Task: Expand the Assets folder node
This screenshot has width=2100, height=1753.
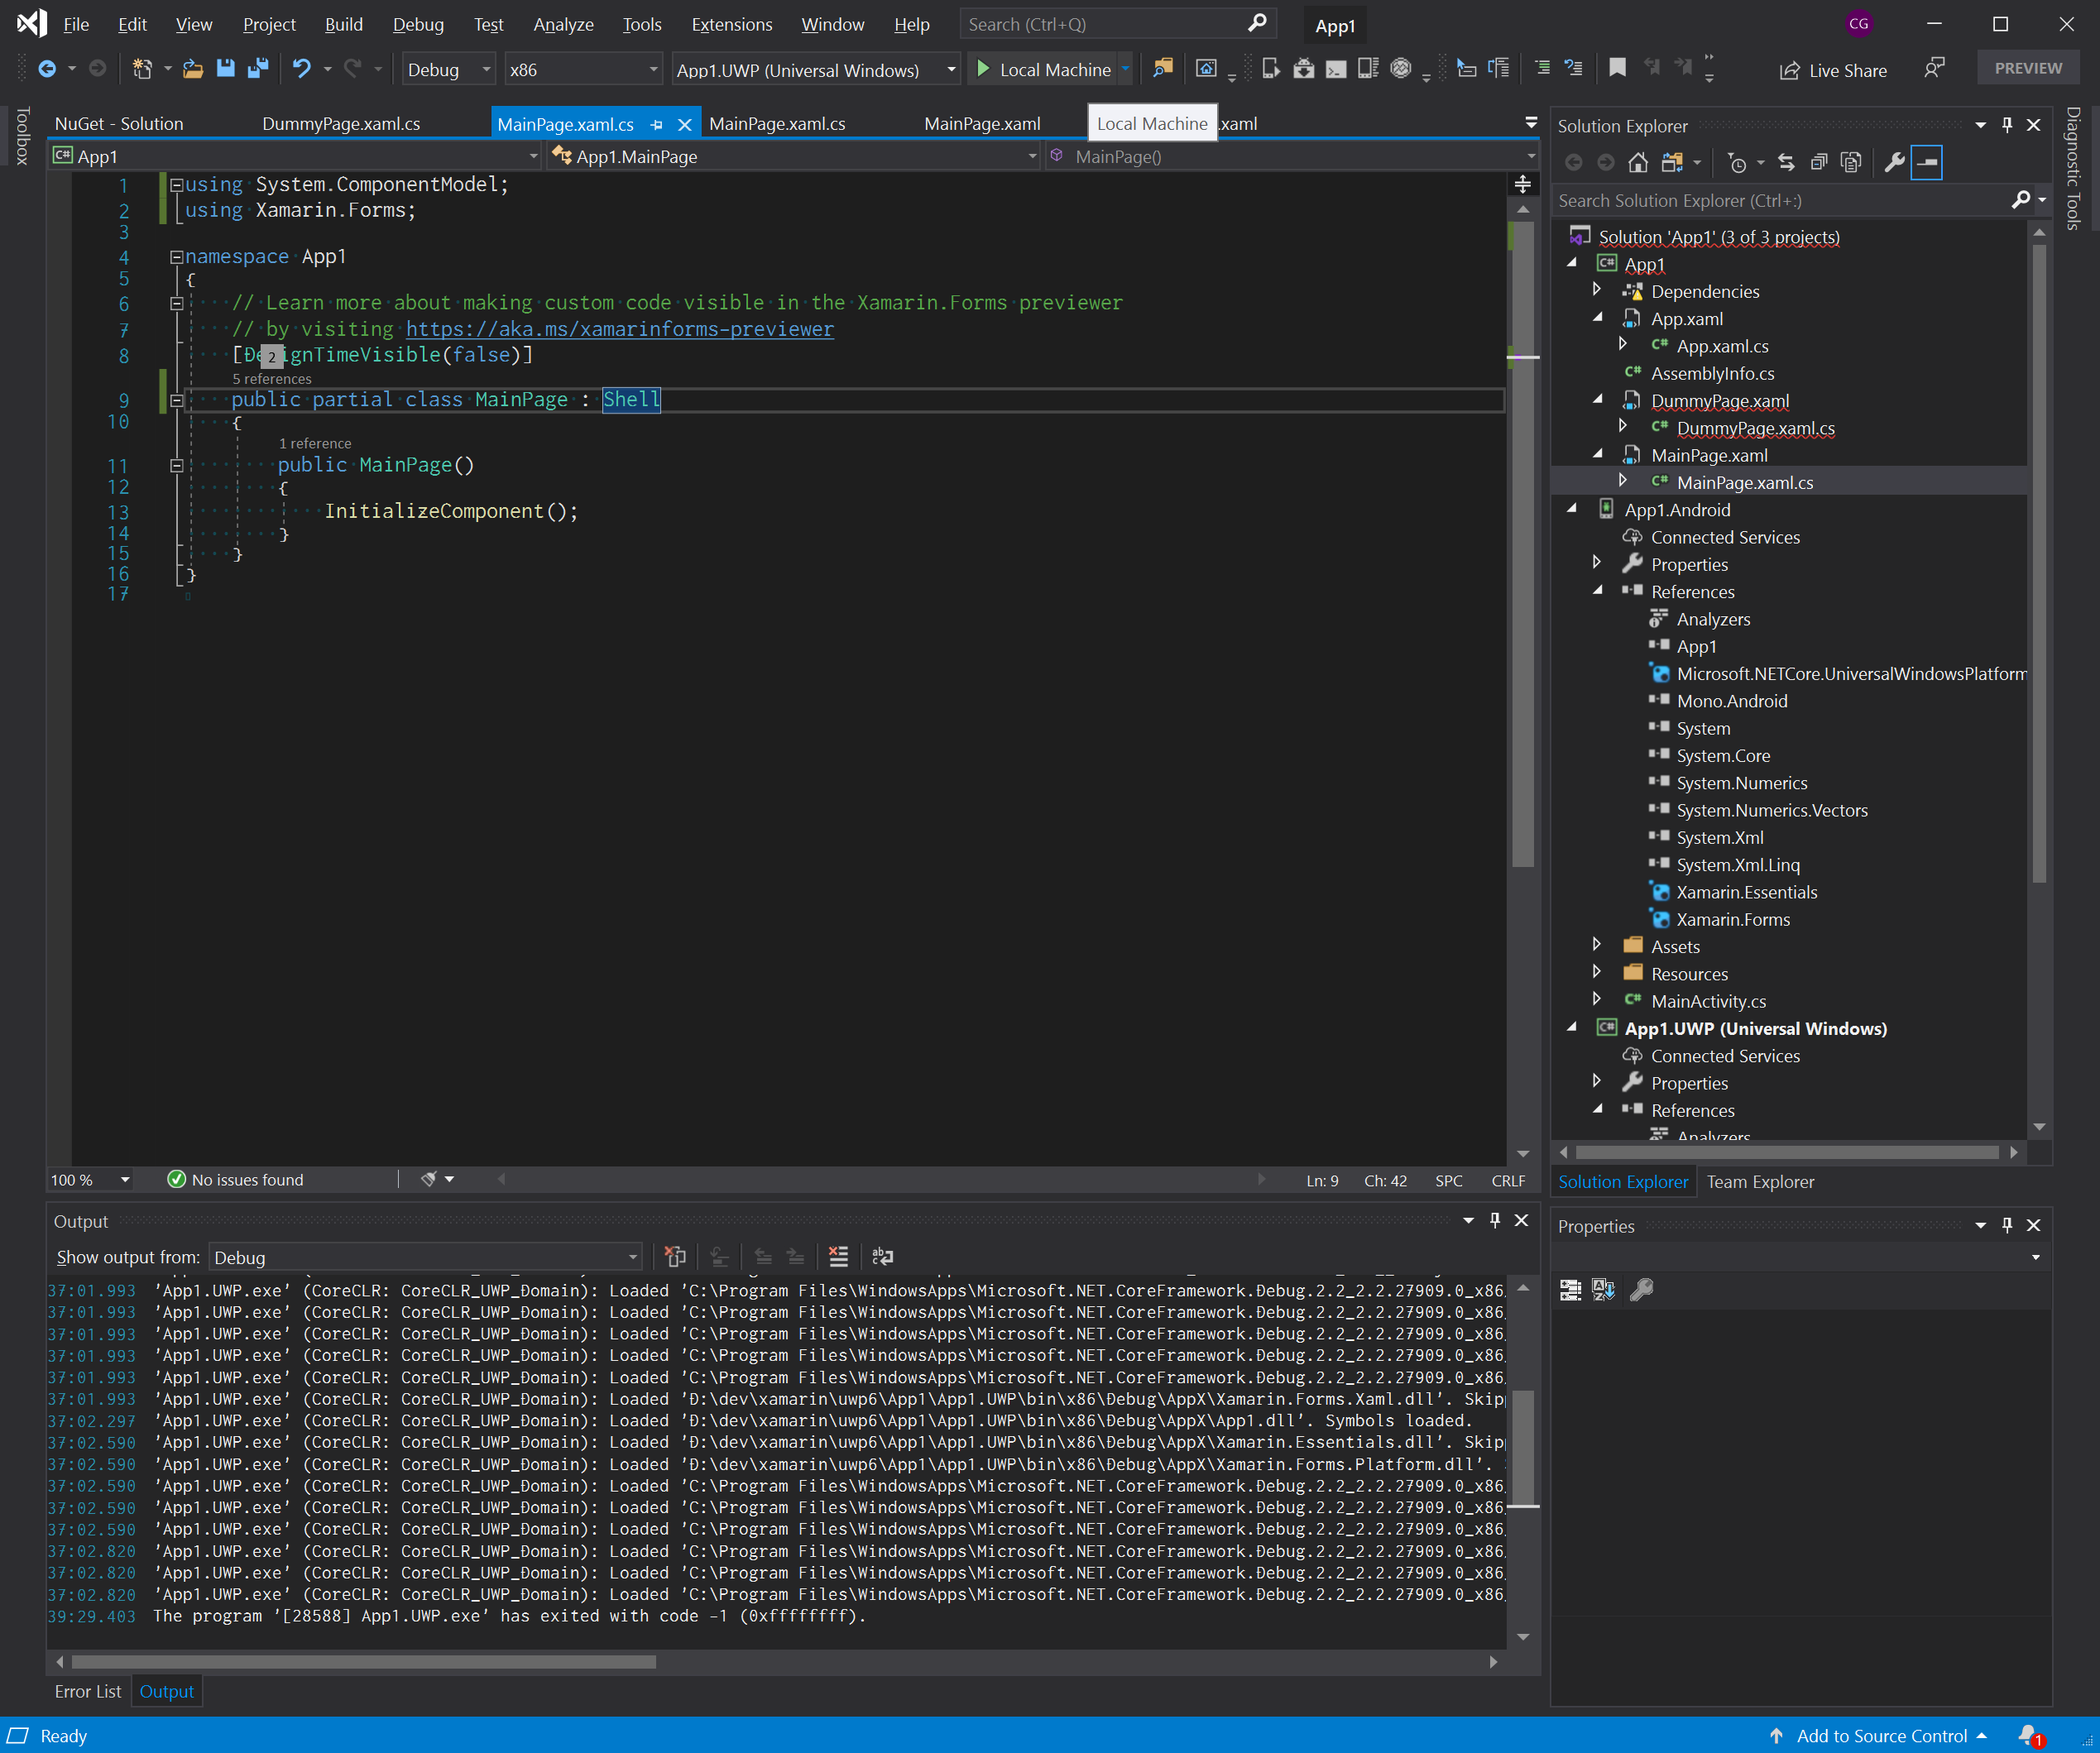Action: coord(1597,945)
